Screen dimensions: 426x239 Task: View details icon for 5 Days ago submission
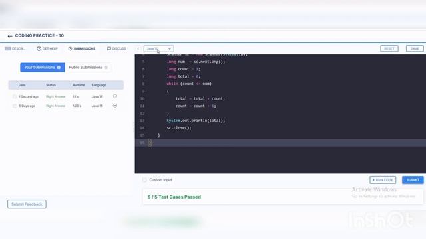coord(115,106)
